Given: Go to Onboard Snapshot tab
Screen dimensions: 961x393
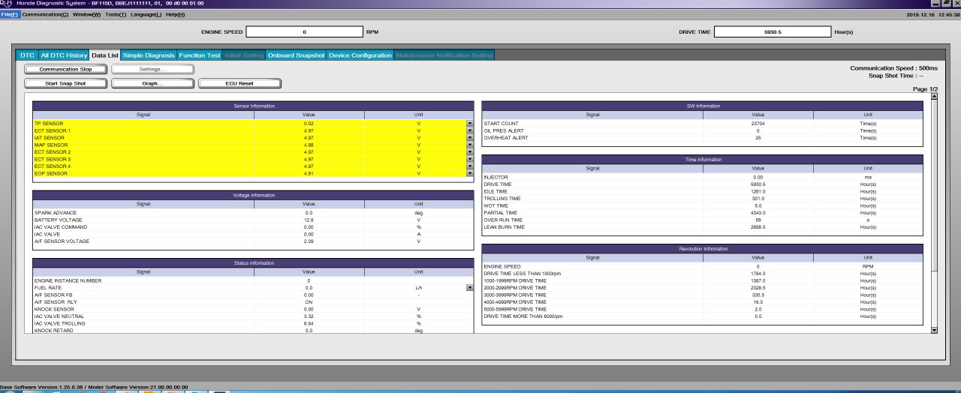Looking at the screenshot, I should (296, 55).
